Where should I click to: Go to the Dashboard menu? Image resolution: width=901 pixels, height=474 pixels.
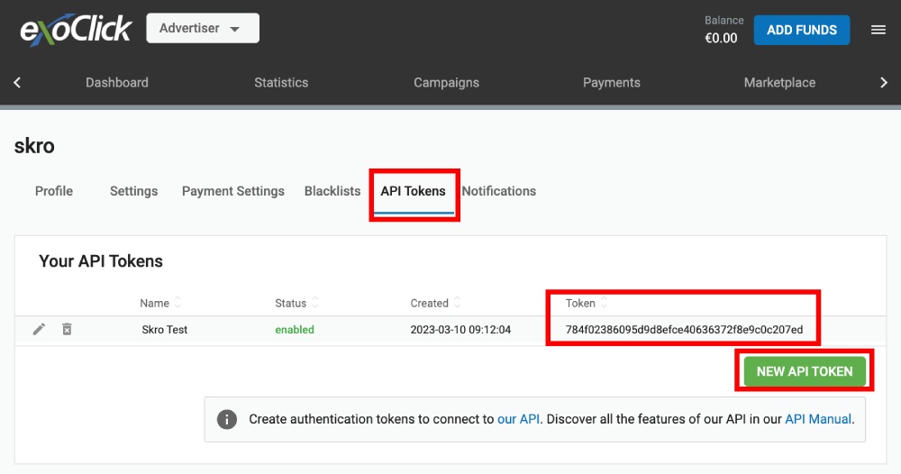pyautogui.click(x=117, y=83)
